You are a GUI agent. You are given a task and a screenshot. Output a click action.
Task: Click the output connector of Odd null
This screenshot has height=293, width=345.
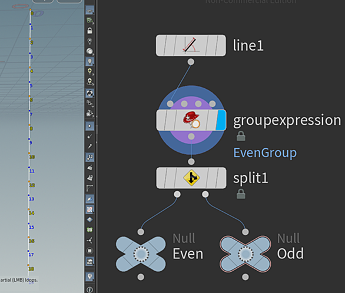[246, 277]
